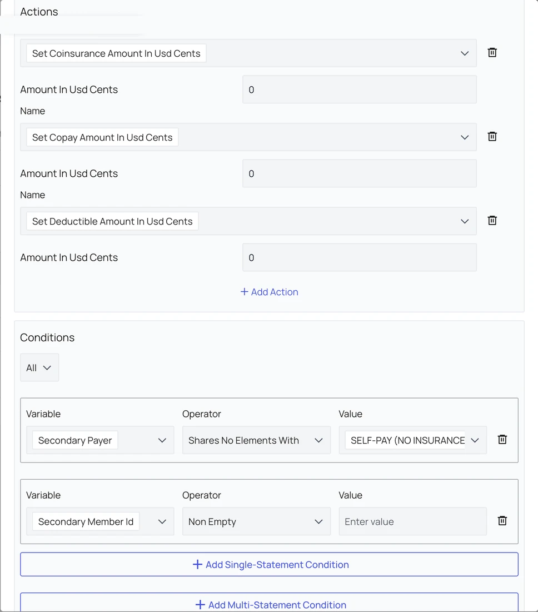
Task: Click the Secondary Member Id tag
Action: 86,521
